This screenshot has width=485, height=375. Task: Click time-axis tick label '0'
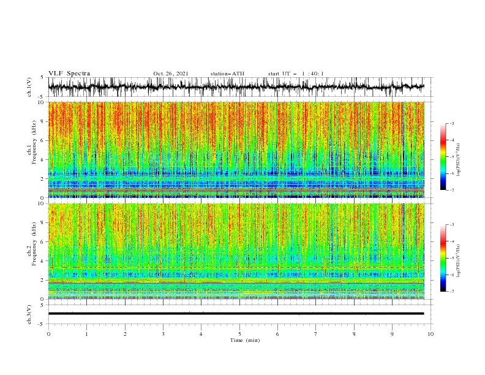(48, 334)
